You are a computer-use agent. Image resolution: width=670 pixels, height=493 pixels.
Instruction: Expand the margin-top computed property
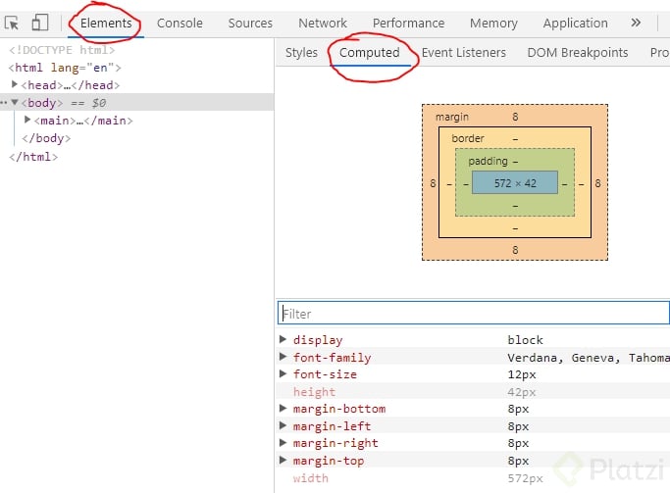(283, 461)
